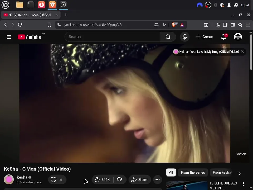Click the OBS tray icon

point(208,5)
